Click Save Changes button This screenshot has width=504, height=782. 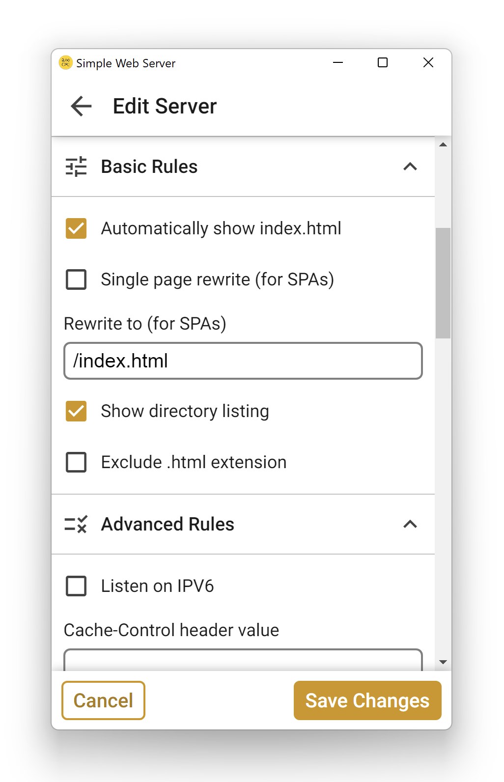coord(367,700)
